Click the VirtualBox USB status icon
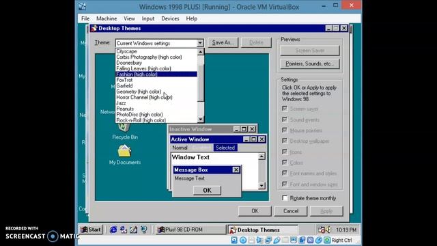The height and width of the screenshot is (246, 437). coord(277,240)
